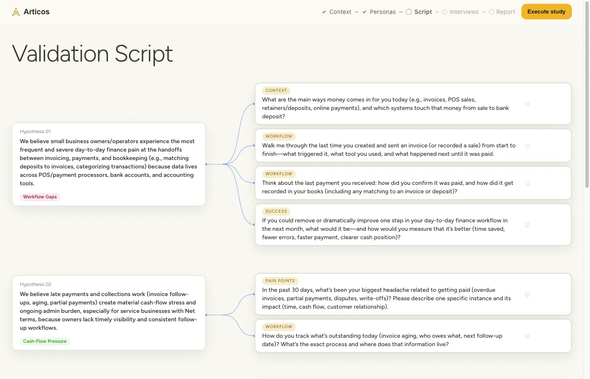Click the faint icon on the 'If you could remove' question
Image resolution: width=590 pixels, height=379 pixels.
[x=527, y=225]
